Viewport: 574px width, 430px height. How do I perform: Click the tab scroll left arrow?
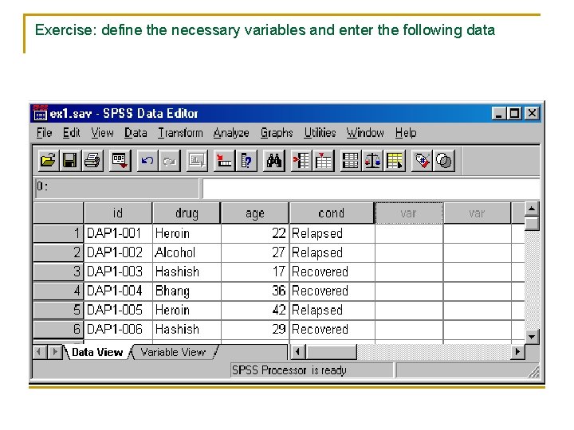[40, 352]
